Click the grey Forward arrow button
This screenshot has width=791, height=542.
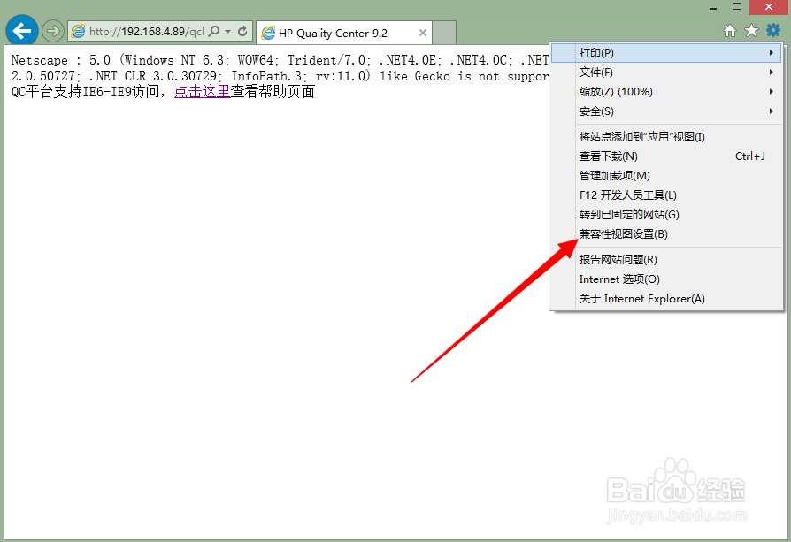click(x=52, y=31)
